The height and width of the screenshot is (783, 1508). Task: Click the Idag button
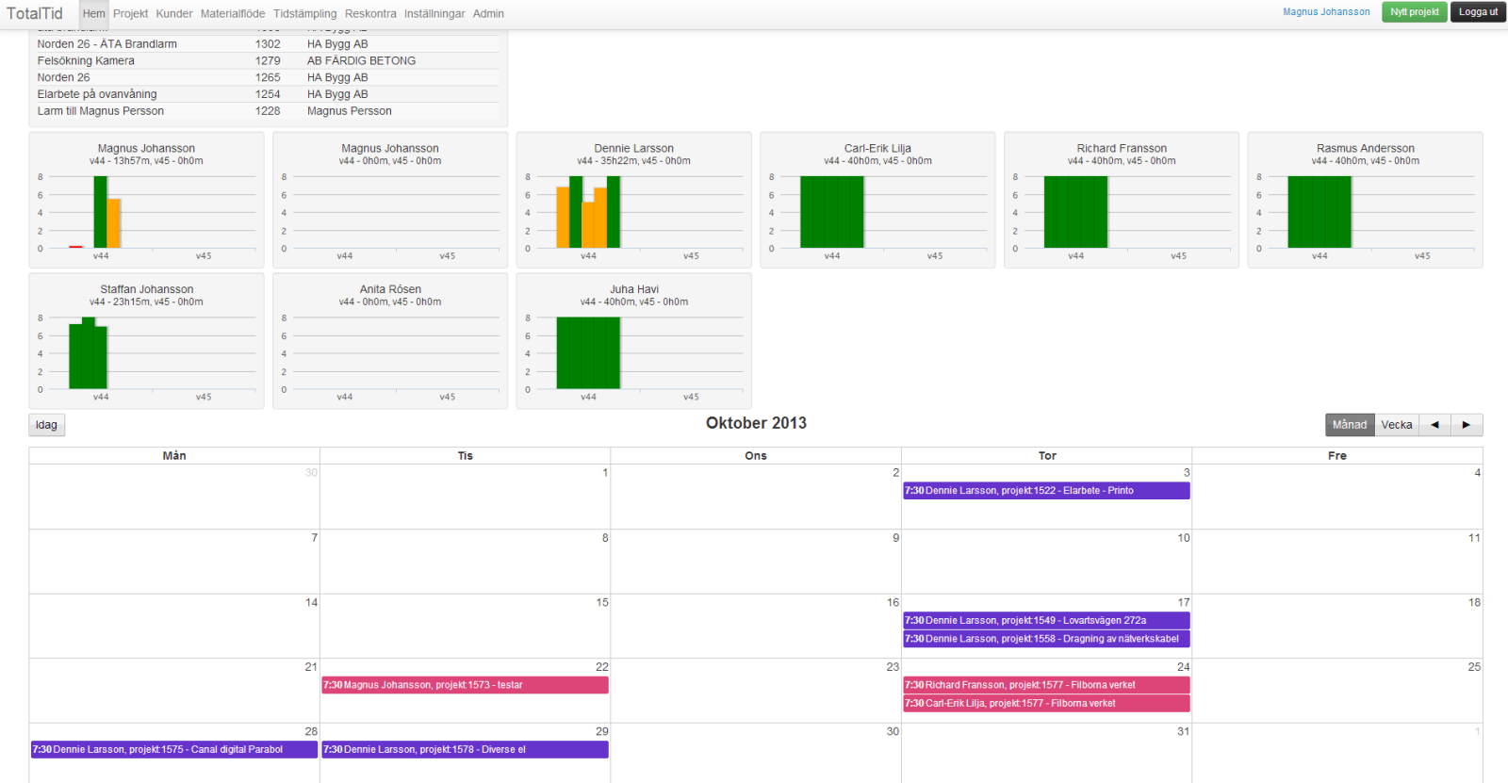point(46,425)
